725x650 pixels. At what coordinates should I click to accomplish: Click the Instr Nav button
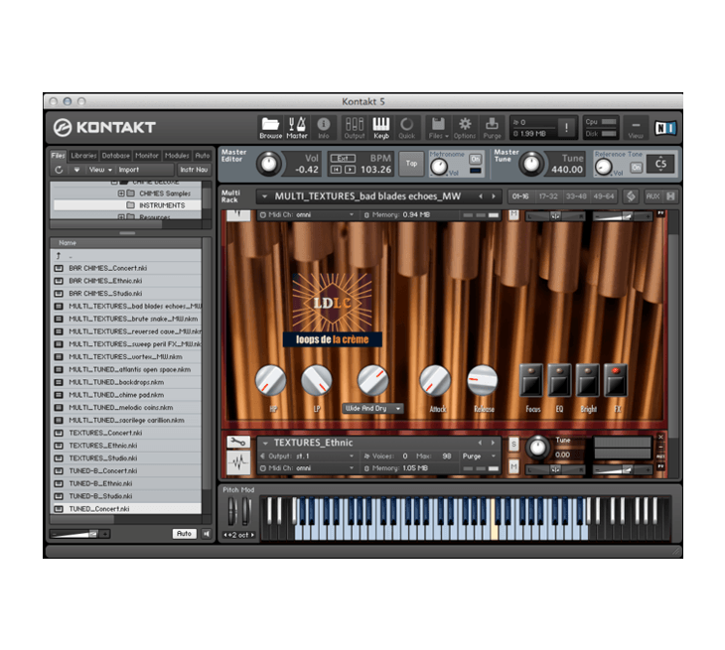(x=194, y=170)
